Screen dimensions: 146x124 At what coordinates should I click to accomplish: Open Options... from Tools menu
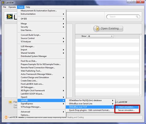pyautogui.click(x=42, y=115)
